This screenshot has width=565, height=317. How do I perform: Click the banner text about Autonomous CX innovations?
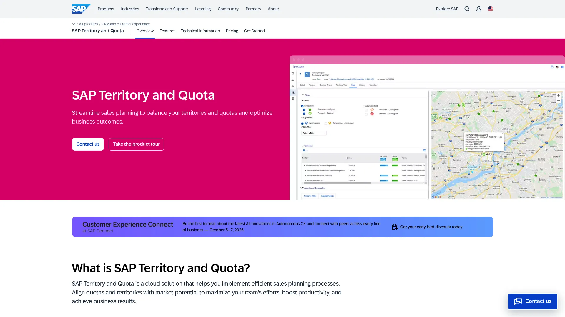tap(281, 227)
